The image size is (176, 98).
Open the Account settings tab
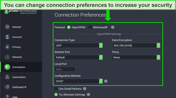pos(21,37)
